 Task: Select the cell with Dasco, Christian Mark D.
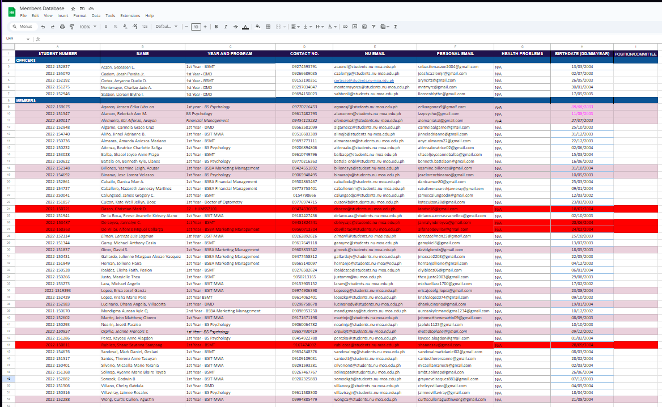(x=142, y=209)
